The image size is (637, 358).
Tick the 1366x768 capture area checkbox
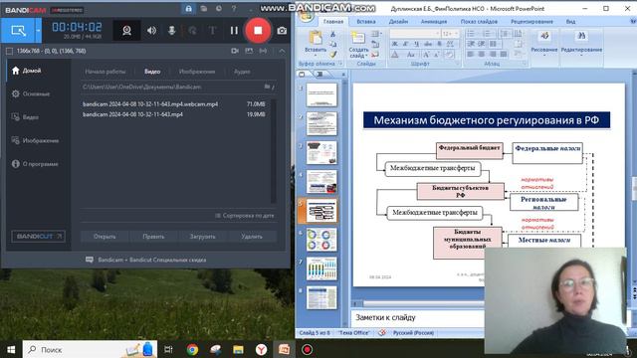9,51
